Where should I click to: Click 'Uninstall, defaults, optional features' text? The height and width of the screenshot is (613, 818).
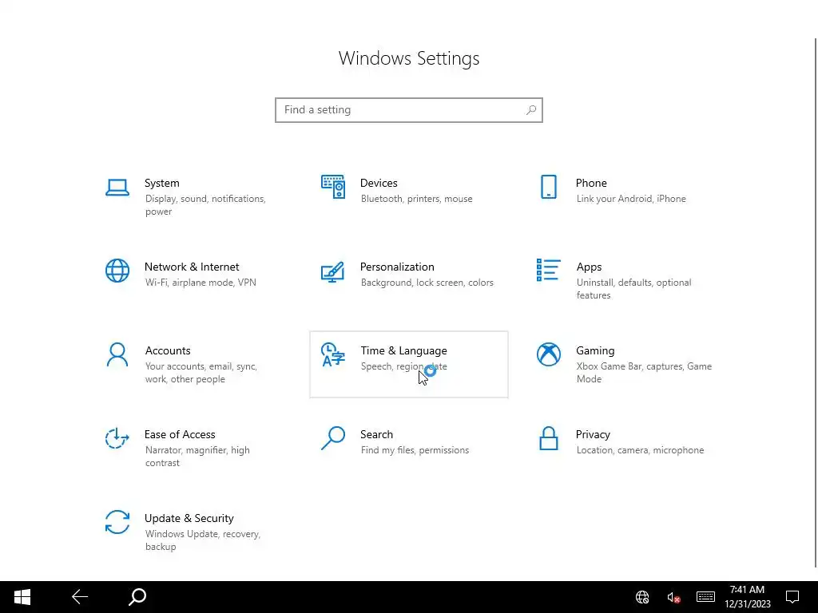point(633,289)
